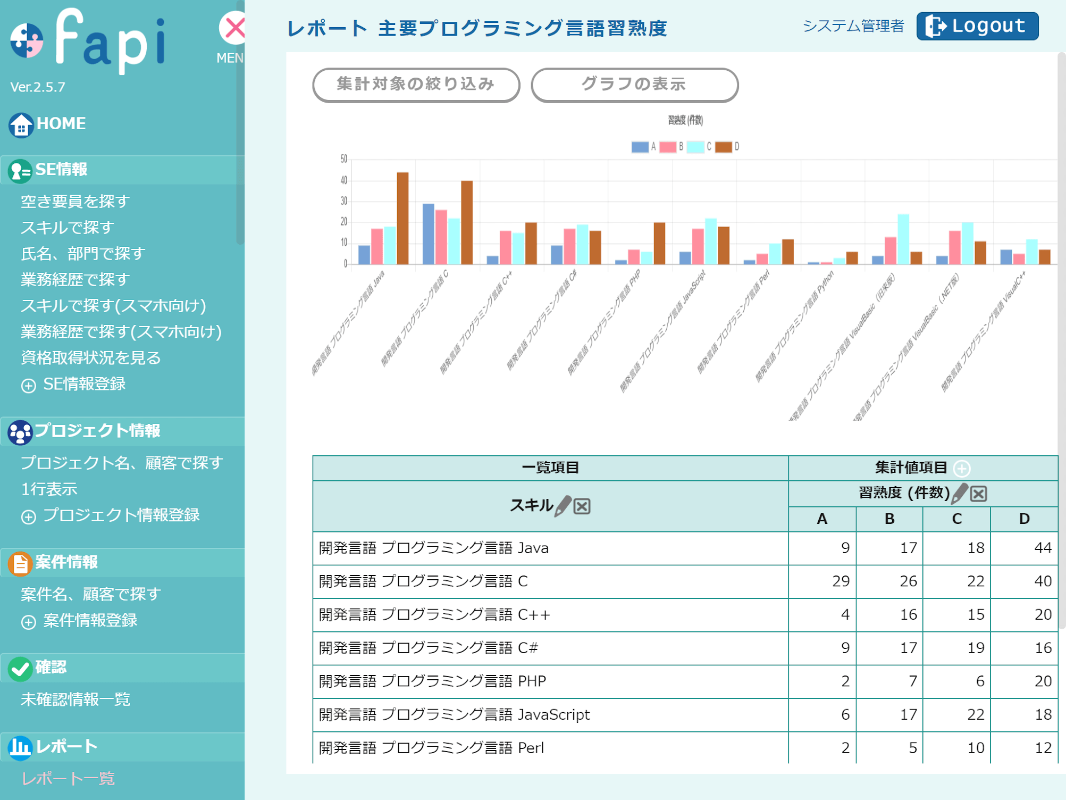Viewport: 1066px width, 800px height.
Task: Click the レポート bar chart icon
Action: (20, 747)
